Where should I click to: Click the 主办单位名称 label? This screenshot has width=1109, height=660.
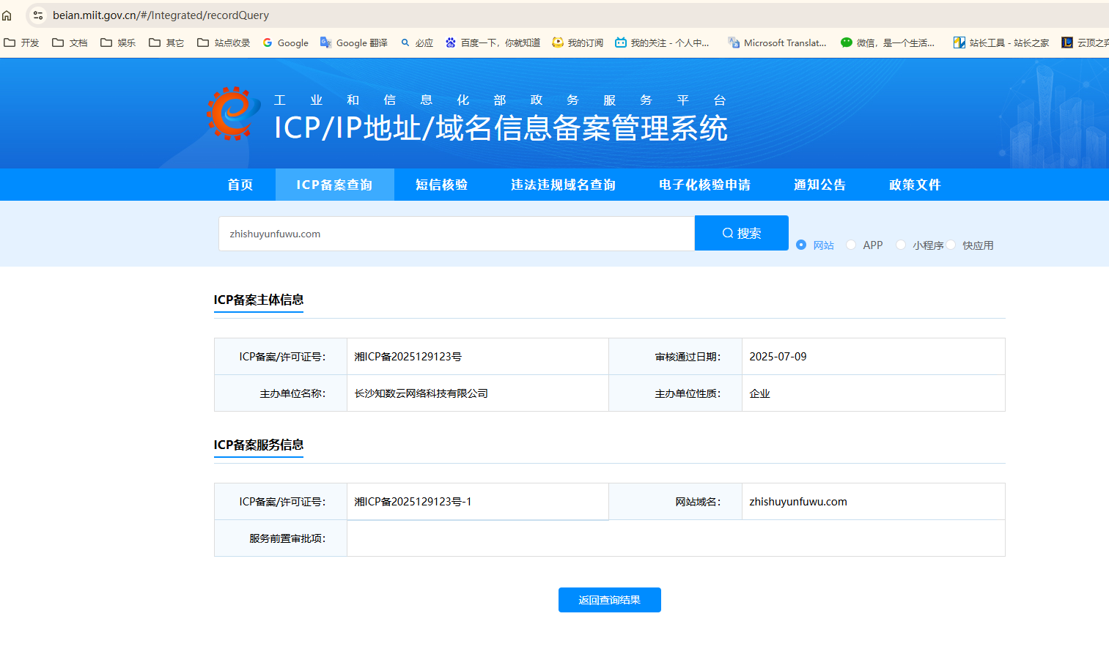pyautogui.click(x=293, y=393)
